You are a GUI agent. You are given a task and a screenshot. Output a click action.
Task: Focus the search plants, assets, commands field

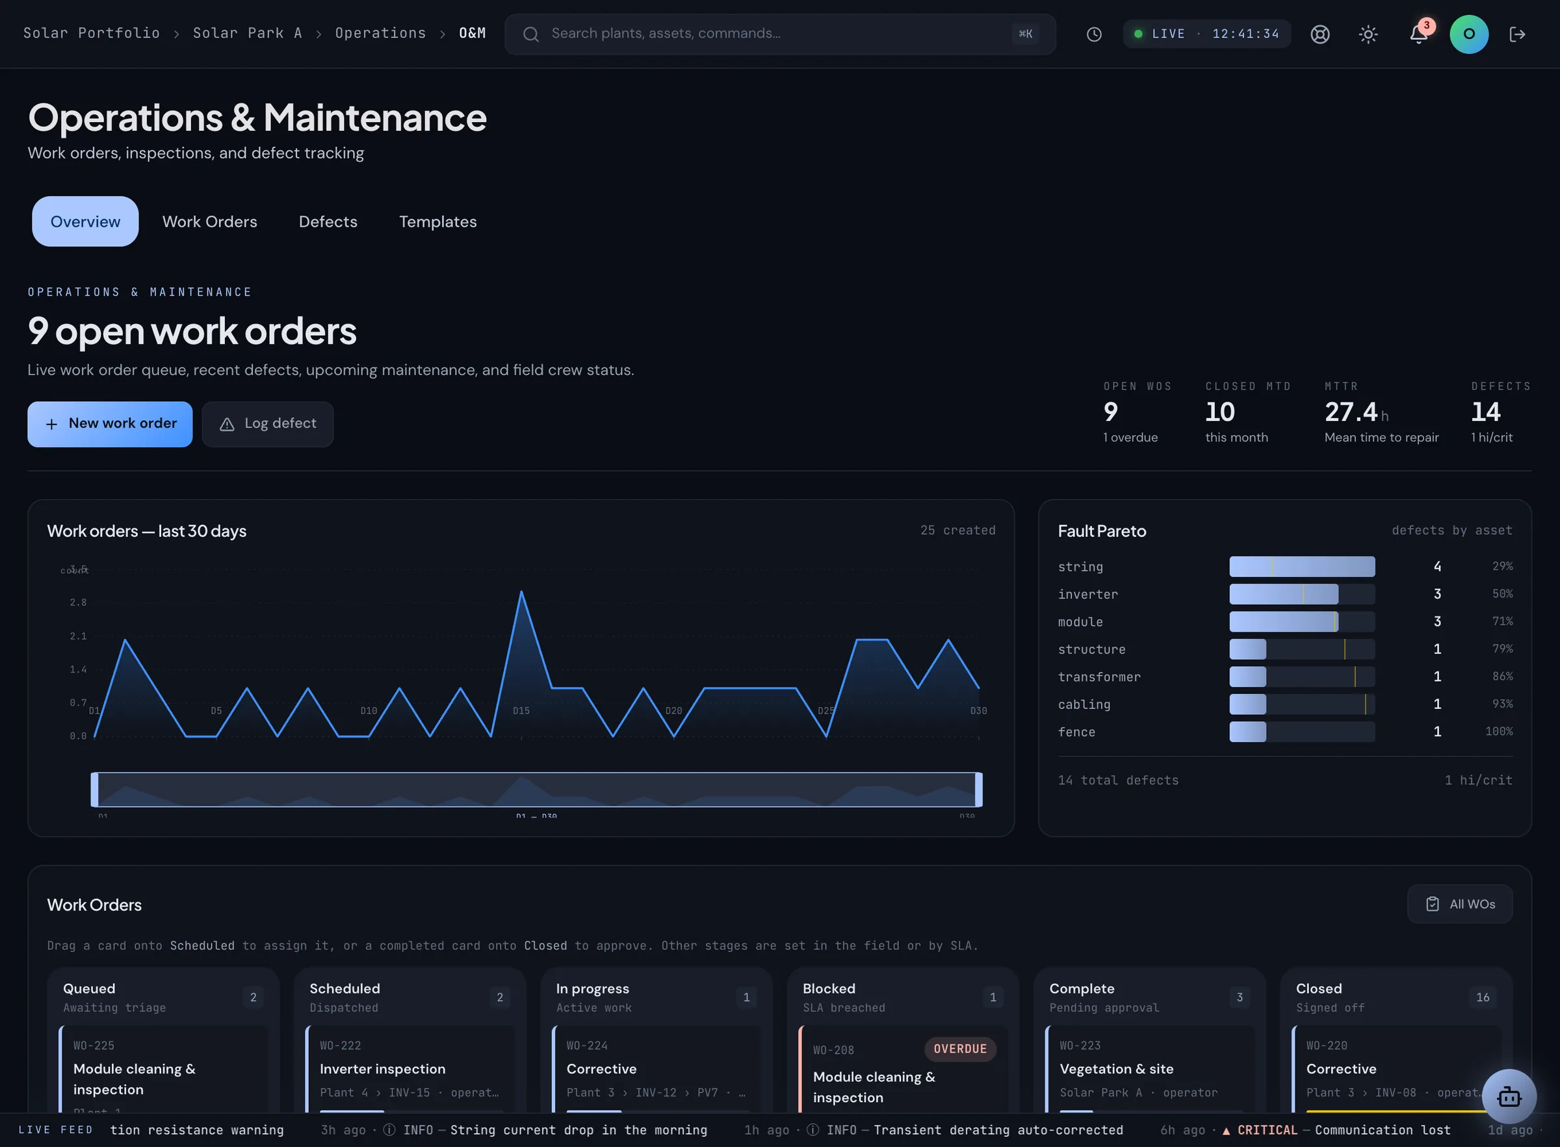click(779, 34)
